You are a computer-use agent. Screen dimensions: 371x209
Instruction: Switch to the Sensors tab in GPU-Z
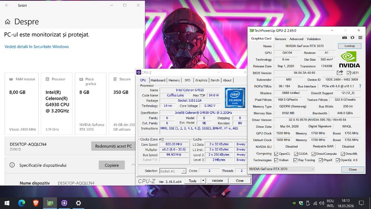point(280,39)
